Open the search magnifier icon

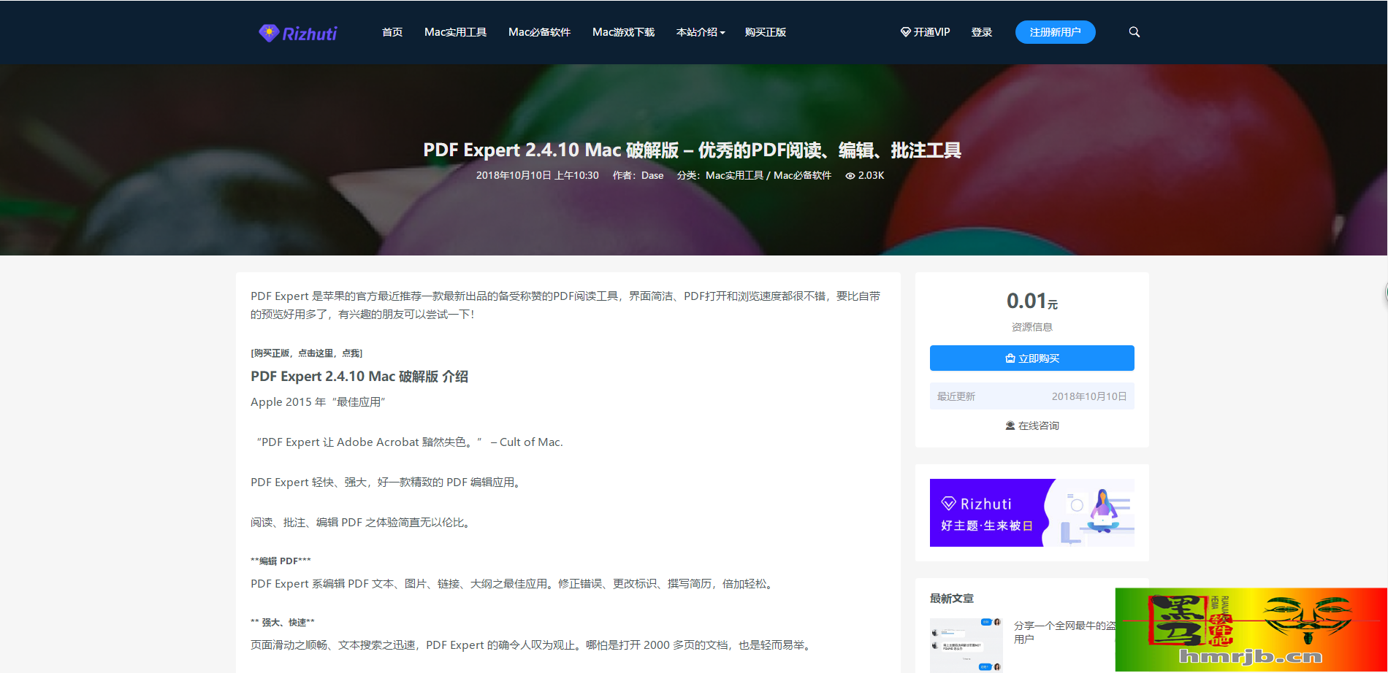click(x=1134, y=32)
